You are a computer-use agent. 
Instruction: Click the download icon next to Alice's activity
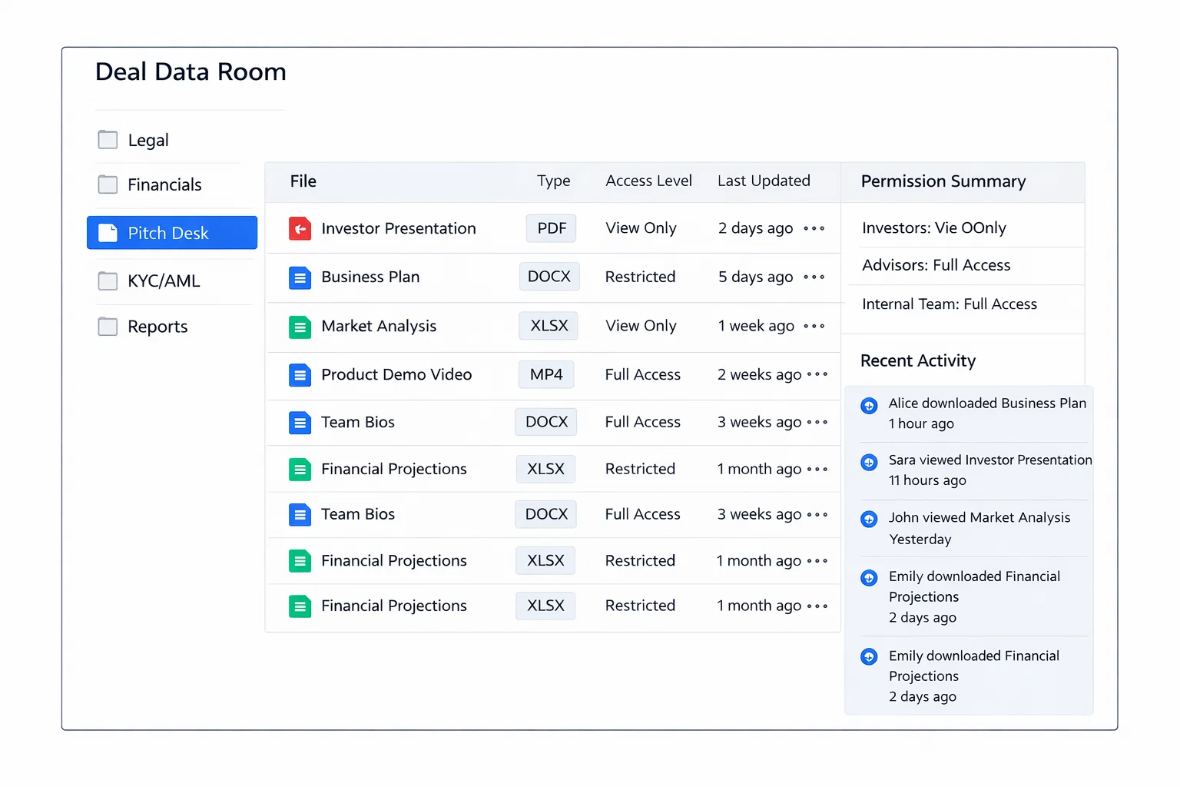(869, 405)
